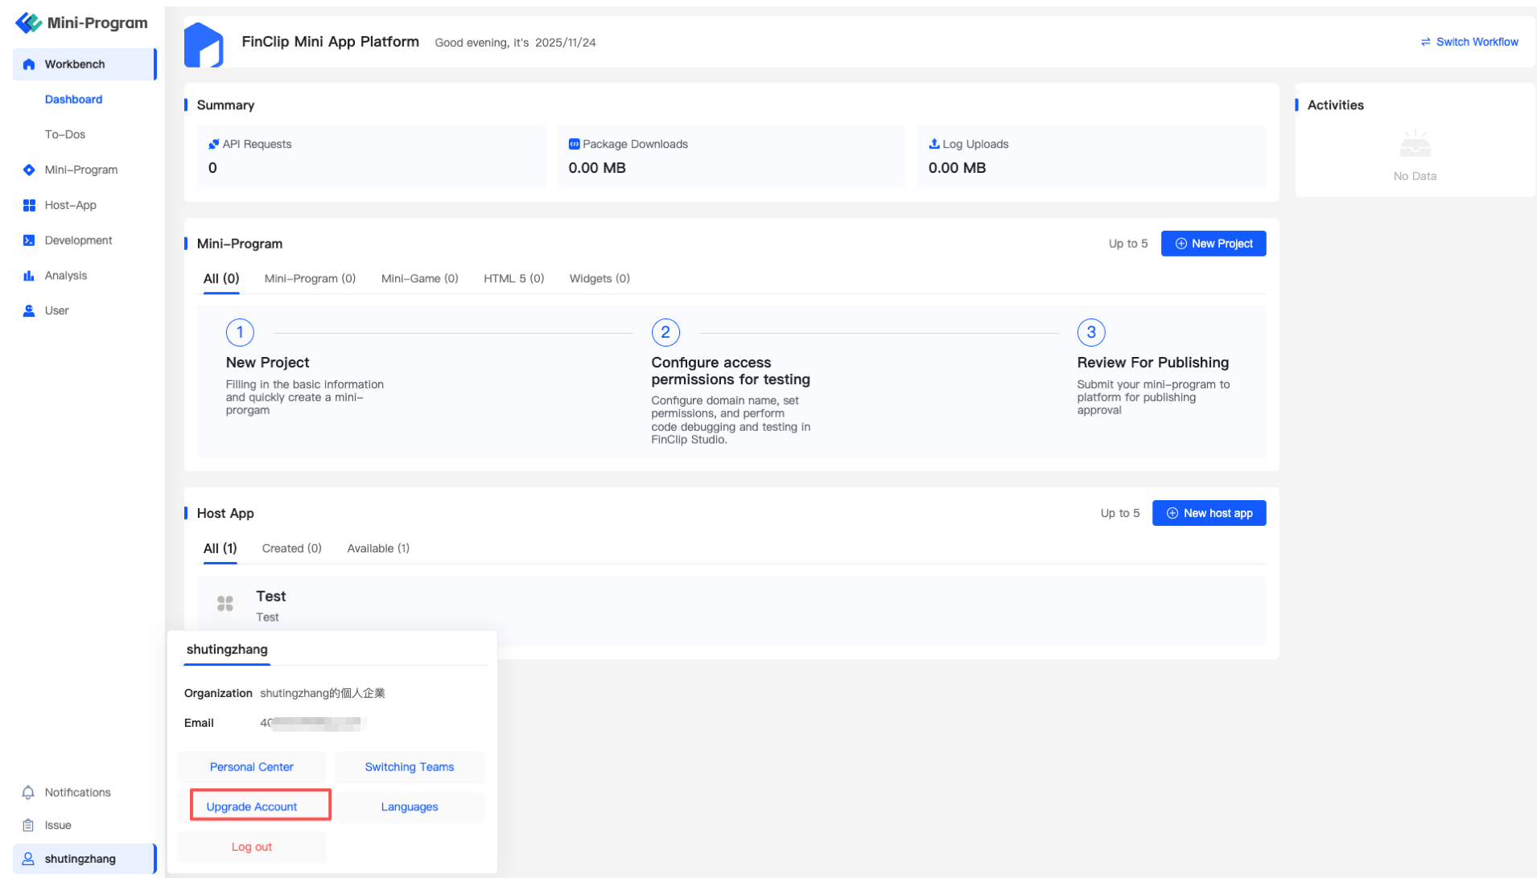Switch to the Mini-Game (0) tab
This screenshot has width=1537, height=878.
click(419, 279)
